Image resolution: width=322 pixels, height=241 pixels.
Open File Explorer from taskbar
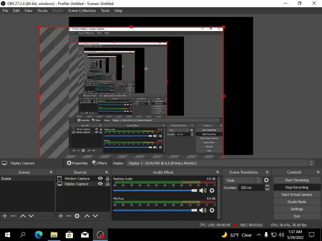click(x=54, y=235)
